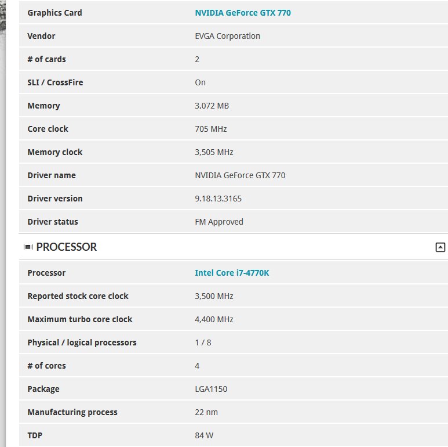Collapse the PROCESSOR section
Image resolution: width=448 pixels, height=447 pixels.
pyautogui.click(x=440, y=247)
